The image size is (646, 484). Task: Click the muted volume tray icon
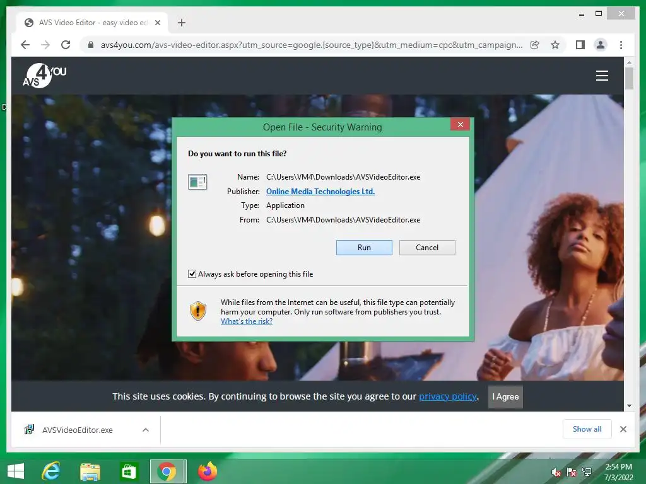[556, 472]
